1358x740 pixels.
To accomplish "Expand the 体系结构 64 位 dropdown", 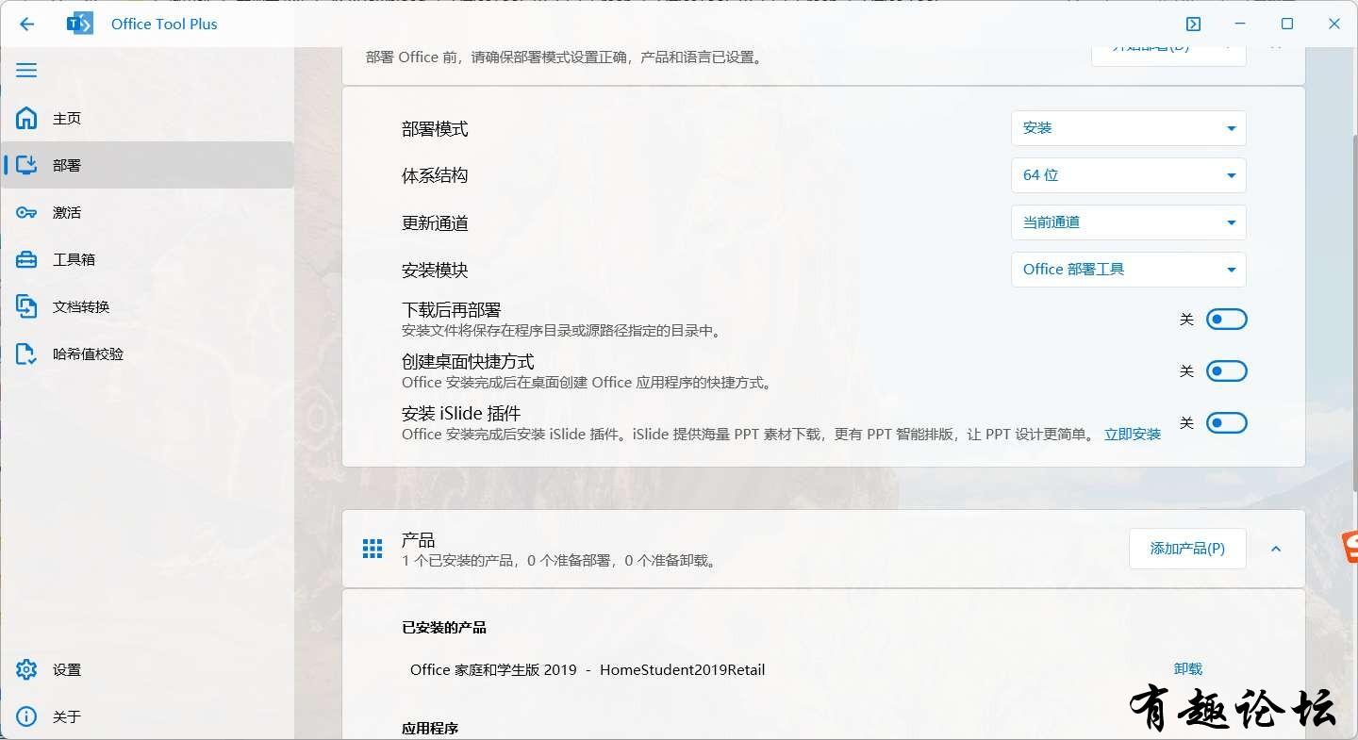I will tap(1128, 175).
